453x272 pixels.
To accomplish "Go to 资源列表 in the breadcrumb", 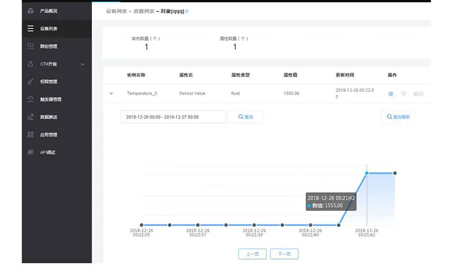I will click(144, 11).
